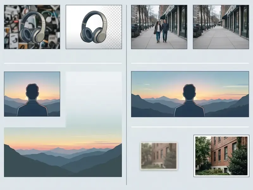
Task: Open the sharp brick building photo
Action: (221, 156)
